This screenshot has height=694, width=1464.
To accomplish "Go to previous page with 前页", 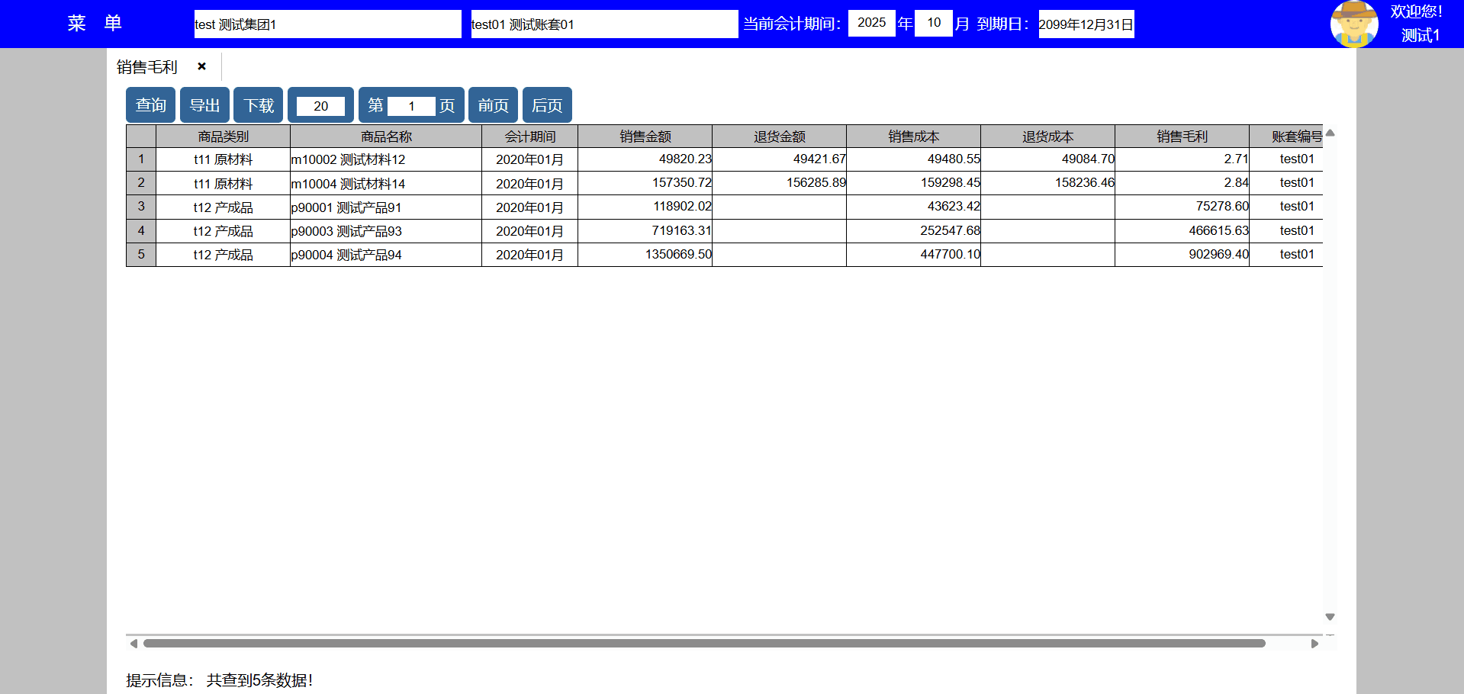I will (x=493, y=105).
